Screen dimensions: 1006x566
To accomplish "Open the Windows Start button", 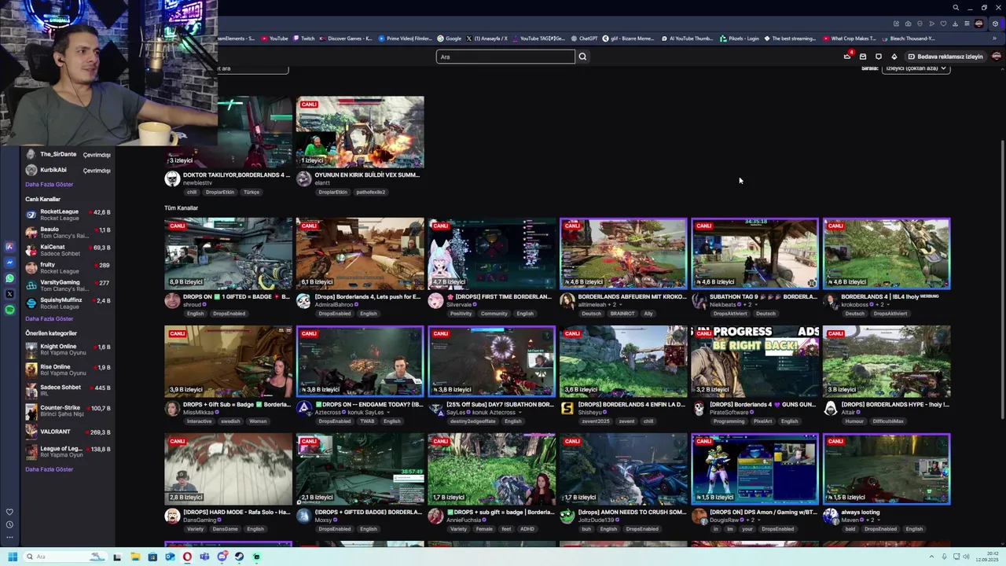I will 13,557.
